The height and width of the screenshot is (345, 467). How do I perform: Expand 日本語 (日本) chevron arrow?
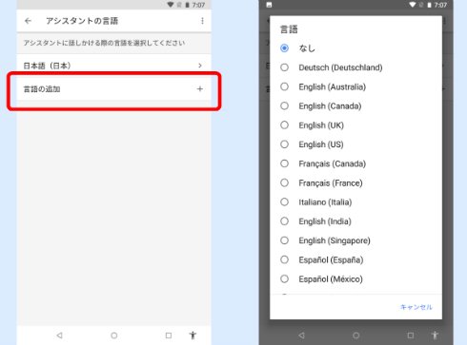coord(200,66)
